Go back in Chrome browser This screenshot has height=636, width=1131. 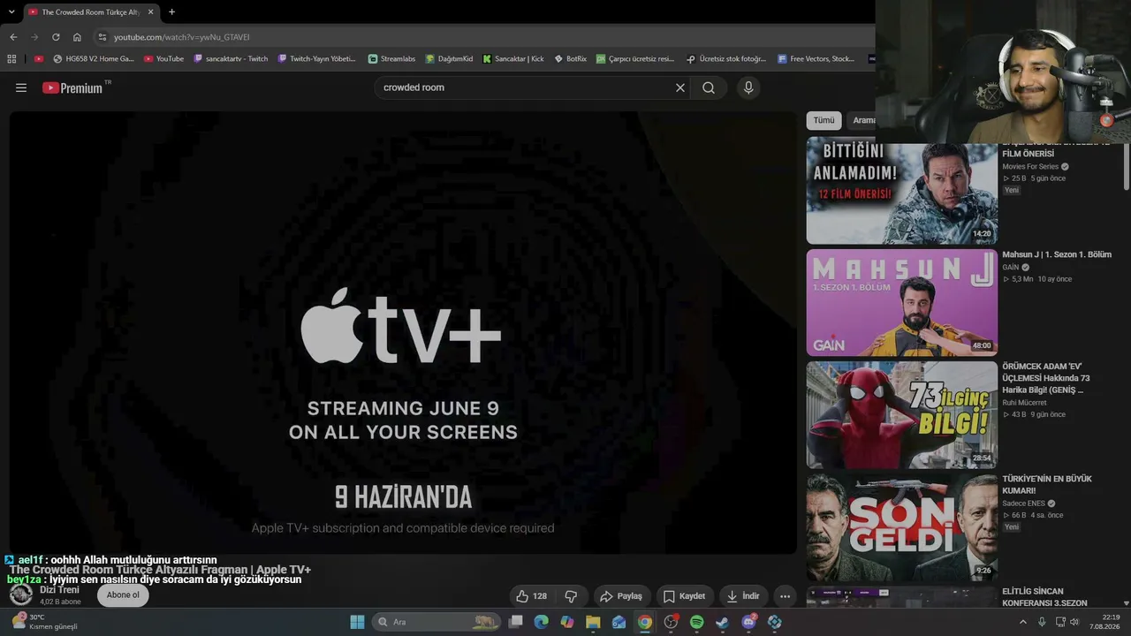[13, 37]
